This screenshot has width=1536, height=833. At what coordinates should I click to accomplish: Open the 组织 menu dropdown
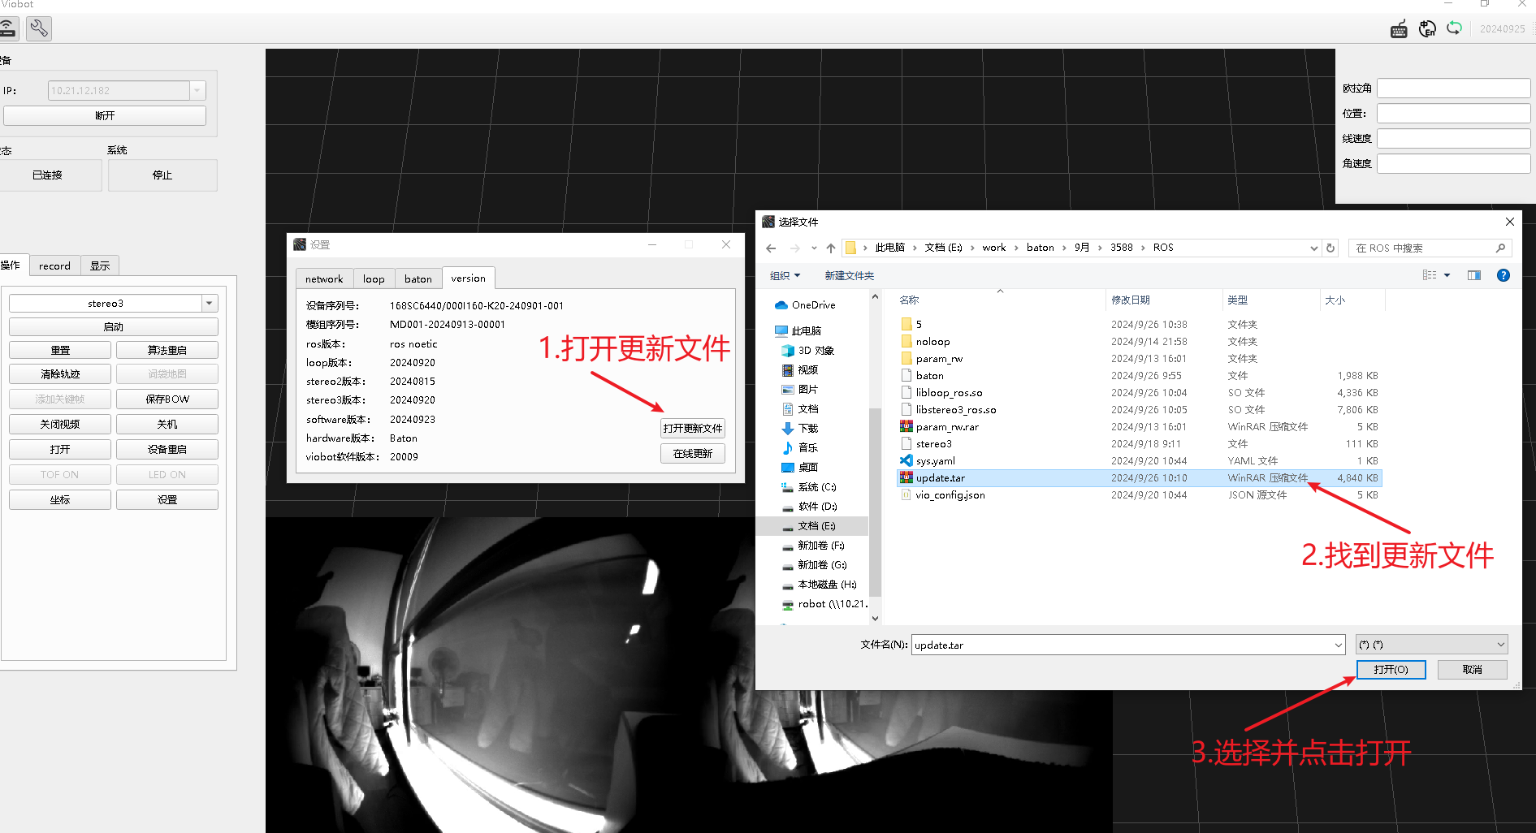click(785, 276)
